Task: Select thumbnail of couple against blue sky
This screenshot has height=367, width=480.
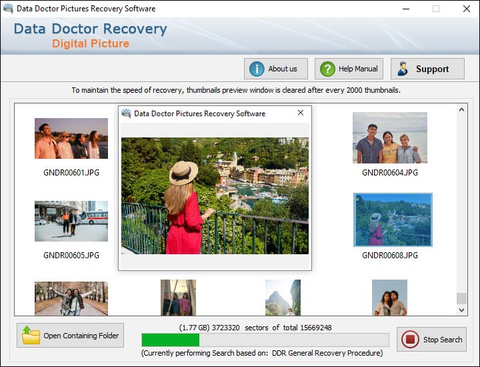Action: (389, 298)
